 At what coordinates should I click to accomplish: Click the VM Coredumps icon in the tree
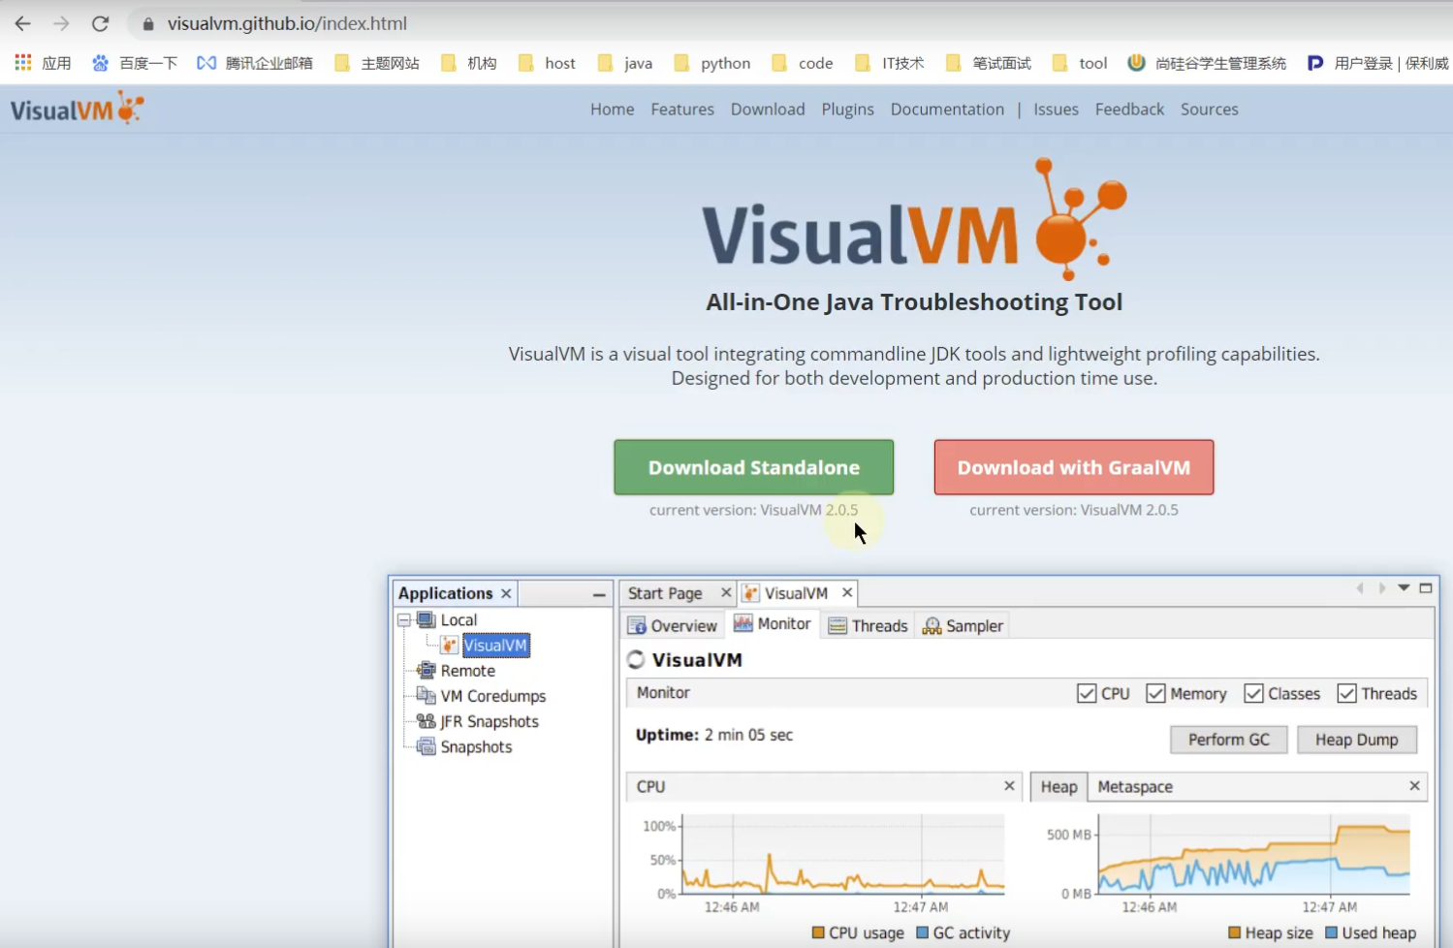point(426,696)
